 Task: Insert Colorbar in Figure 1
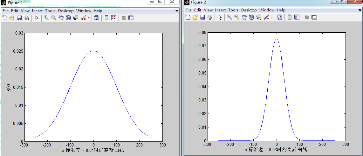pyautogui.click(x=106, y=18)
